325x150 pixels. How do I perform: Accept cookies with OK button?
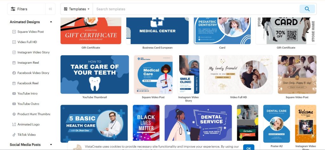point(249,148)
